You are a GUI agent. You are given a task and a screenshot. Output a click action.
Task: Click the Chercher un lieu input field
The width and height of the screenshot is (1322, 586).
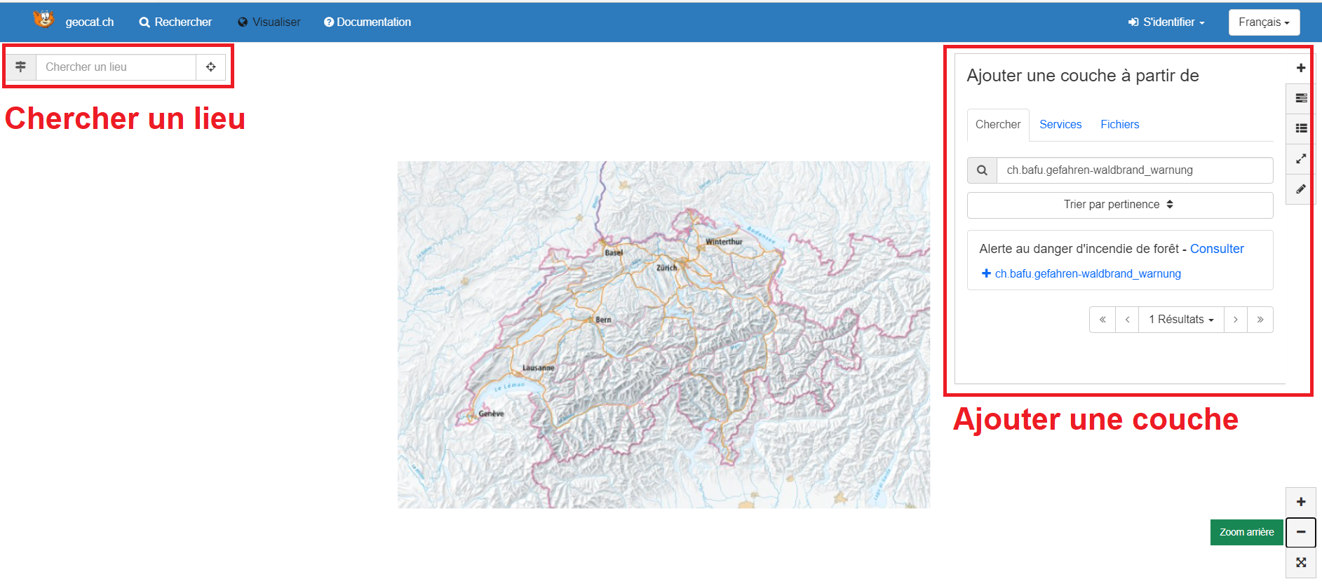116,67
